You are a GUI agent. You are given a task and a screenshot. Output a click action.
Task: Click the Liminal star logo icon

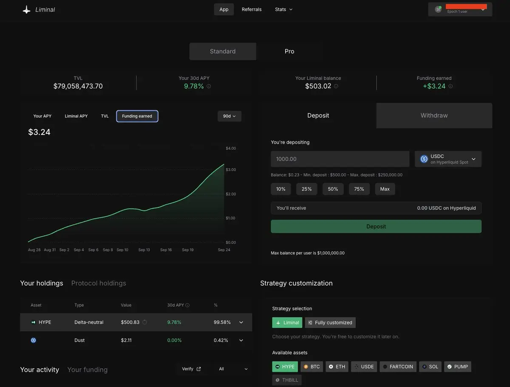(26, 9)
